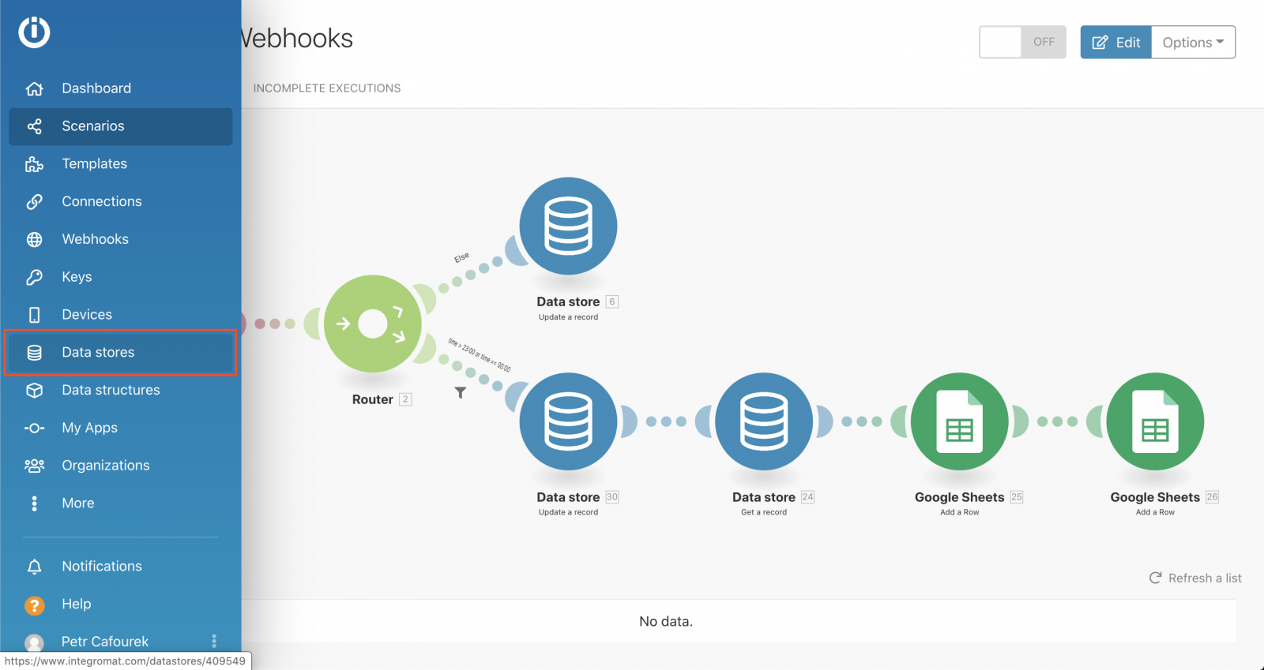The image size is (1264, 670).
Task: Open Data structures menu item
Action: tap(120, 390)
